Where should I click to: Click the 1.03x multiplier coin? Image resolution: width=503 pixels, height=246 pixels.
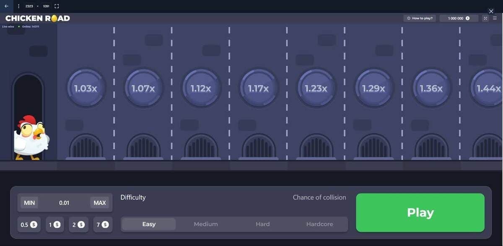coord(86,88)
